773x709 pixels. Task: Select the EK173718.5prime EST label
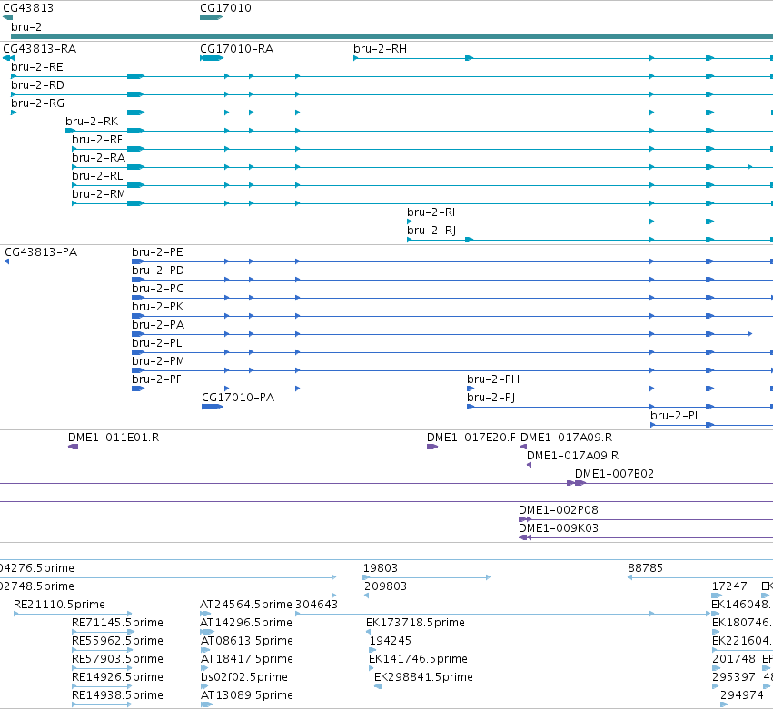pyautogui.click(x=415, y=623)
